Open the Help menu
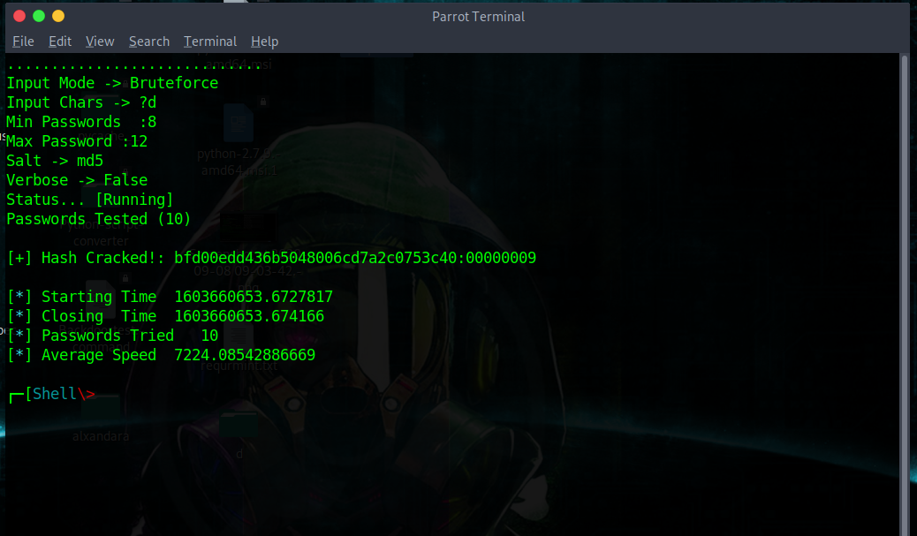 (264, 42)
